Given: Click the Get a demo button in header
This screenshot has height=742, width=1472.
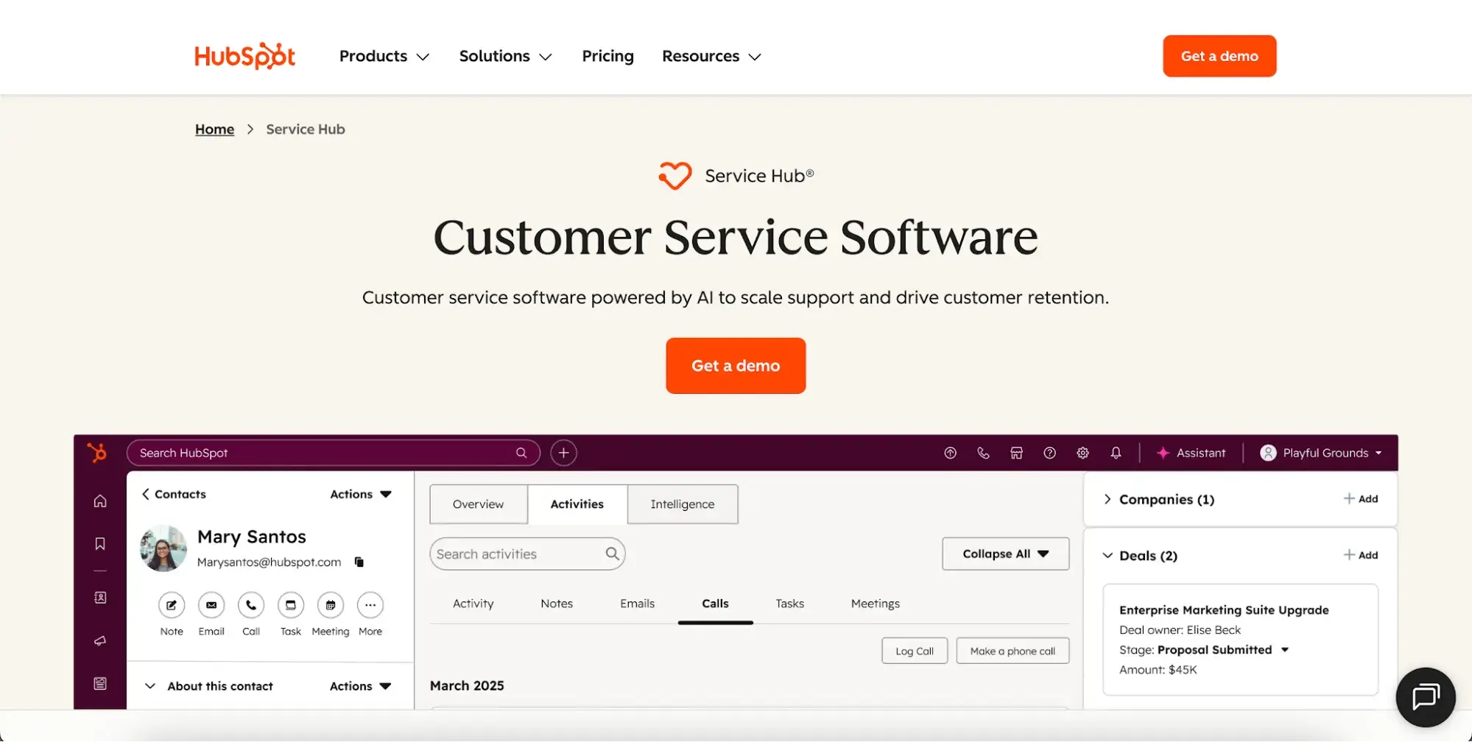Looking at the screenshot, I should click(1219, 56).
